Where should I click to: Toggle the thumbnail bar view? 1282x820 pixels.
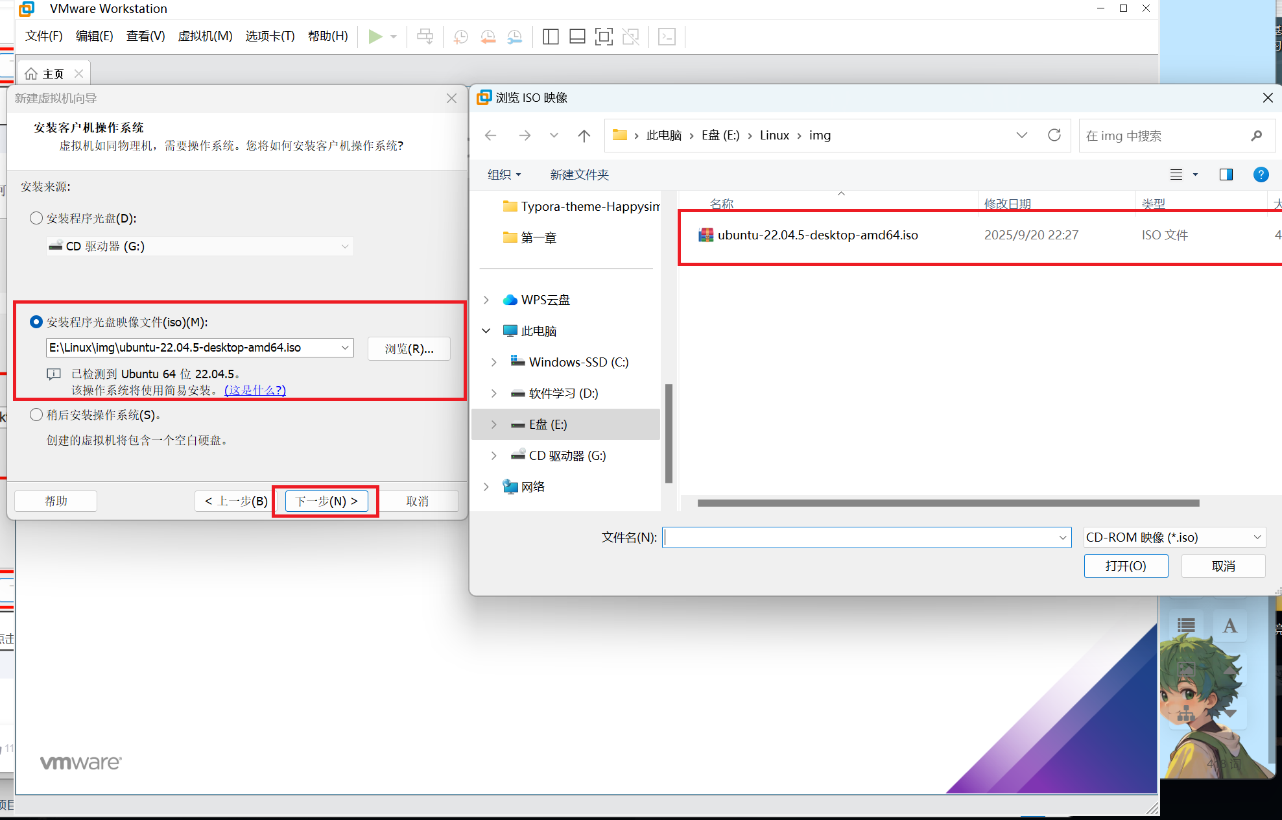pyautogui.click(x=576, y=36)
